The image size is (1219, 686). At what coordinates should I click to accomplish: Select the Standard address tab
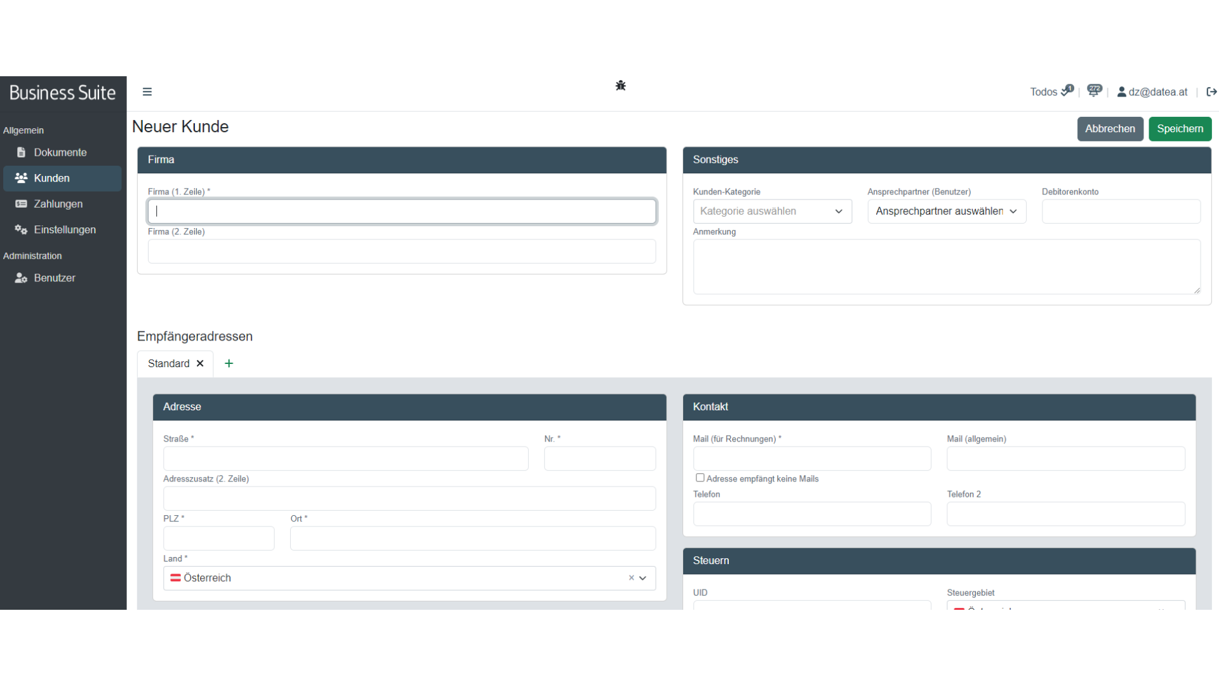click(x=168, y=363)
